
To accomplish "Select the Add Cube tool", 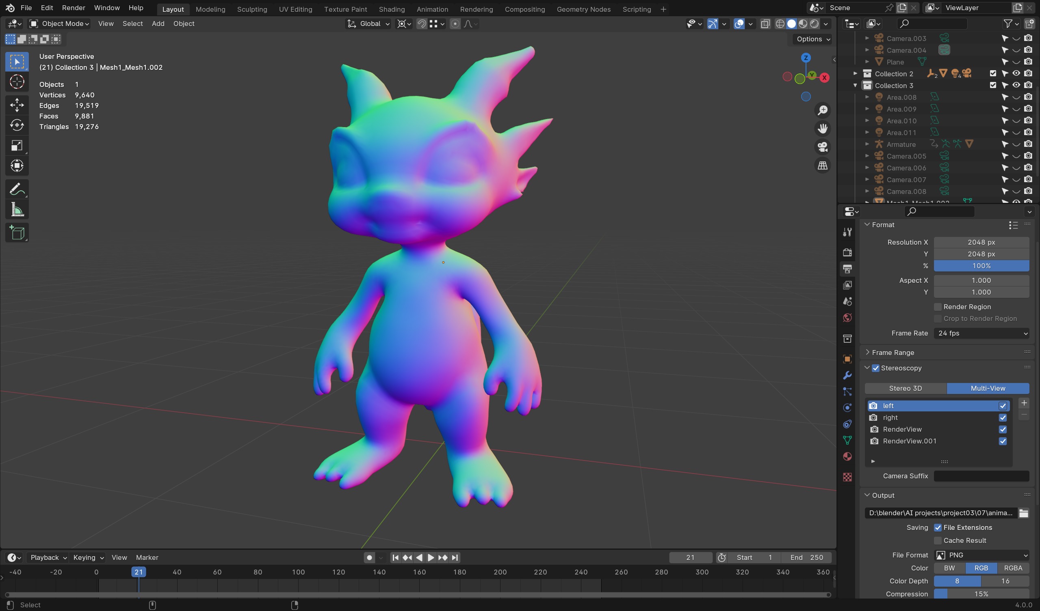I will pos(17,233).
